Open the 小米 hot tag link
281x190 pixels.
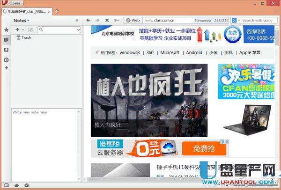coord(213,53)
